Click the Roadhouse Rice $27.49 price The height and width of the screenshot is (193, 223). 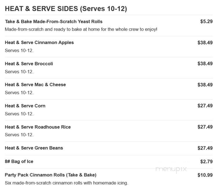pos(205,127)
